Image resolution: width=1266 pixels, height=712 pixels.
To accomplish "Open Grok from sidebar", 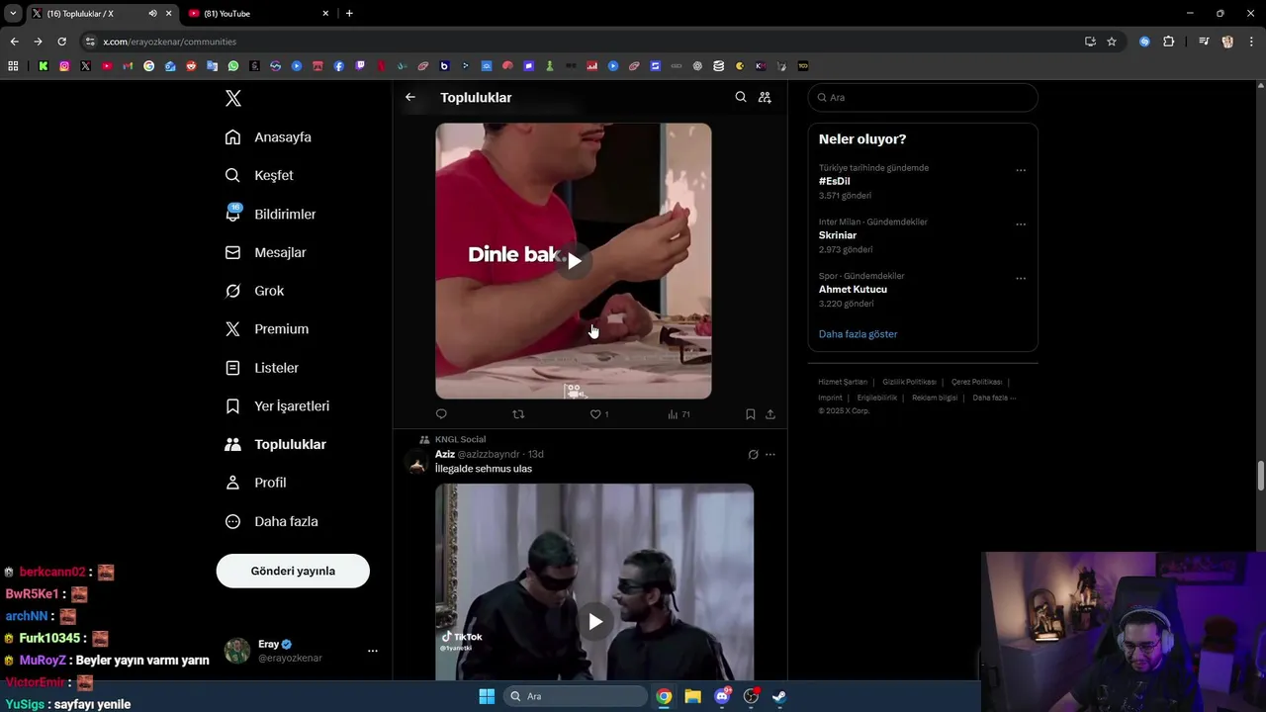I will 254,291.
